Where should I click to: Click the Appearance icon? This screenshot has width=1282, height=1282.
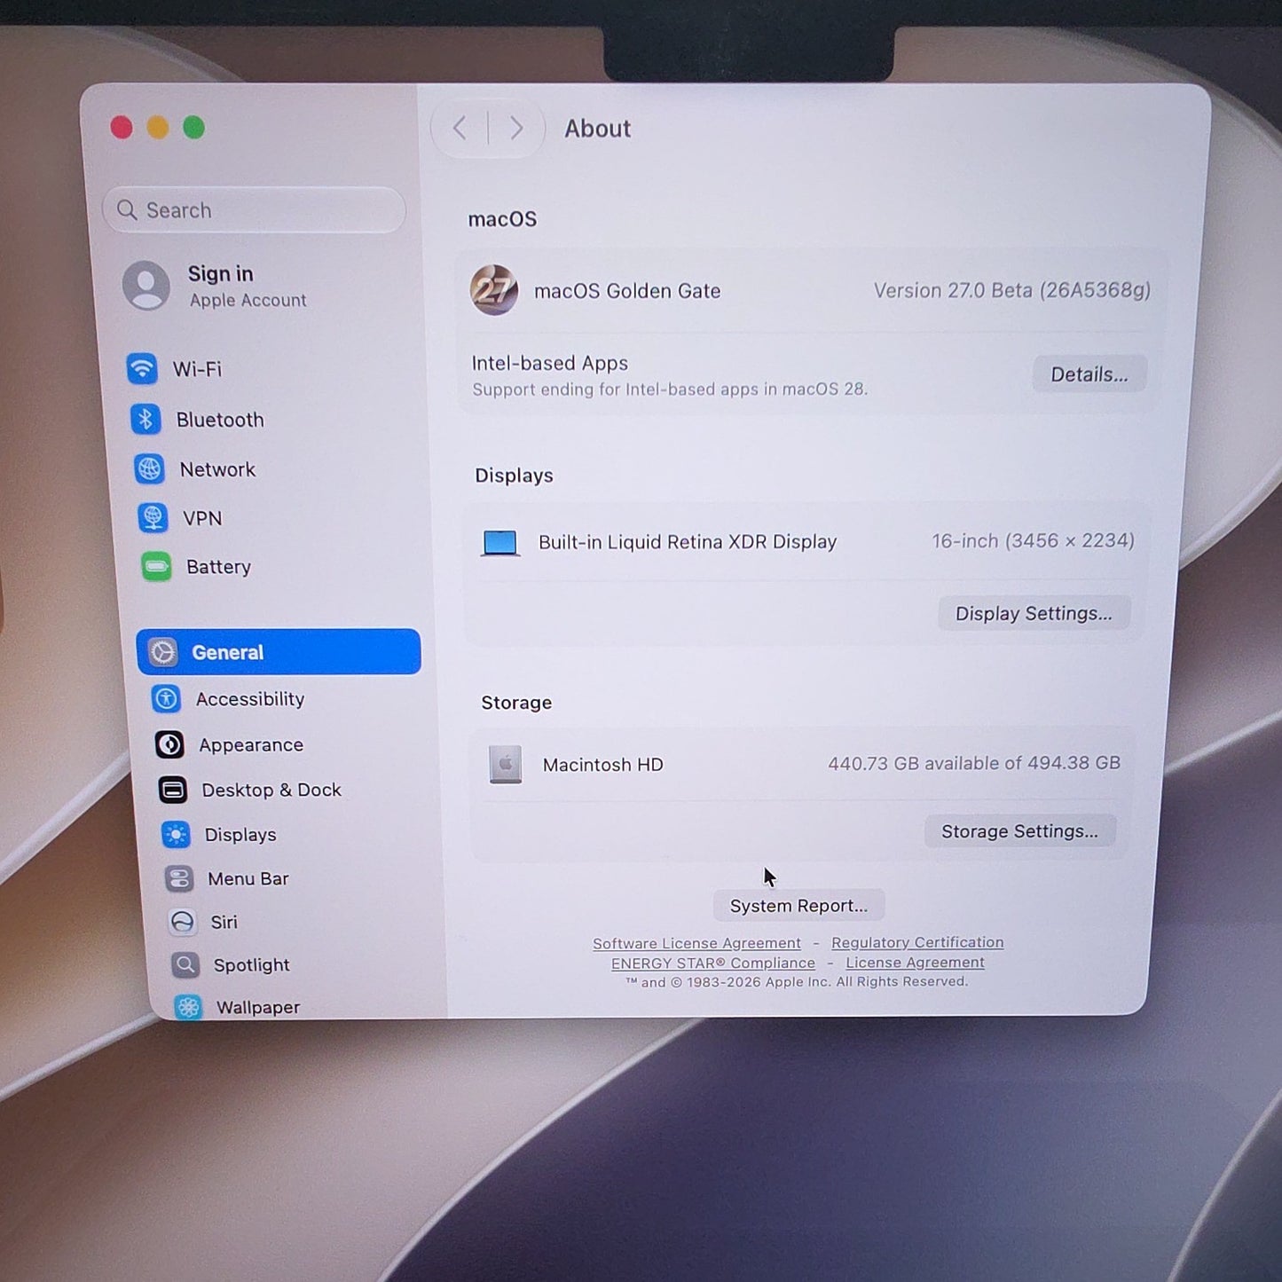(x=169, y=744)
